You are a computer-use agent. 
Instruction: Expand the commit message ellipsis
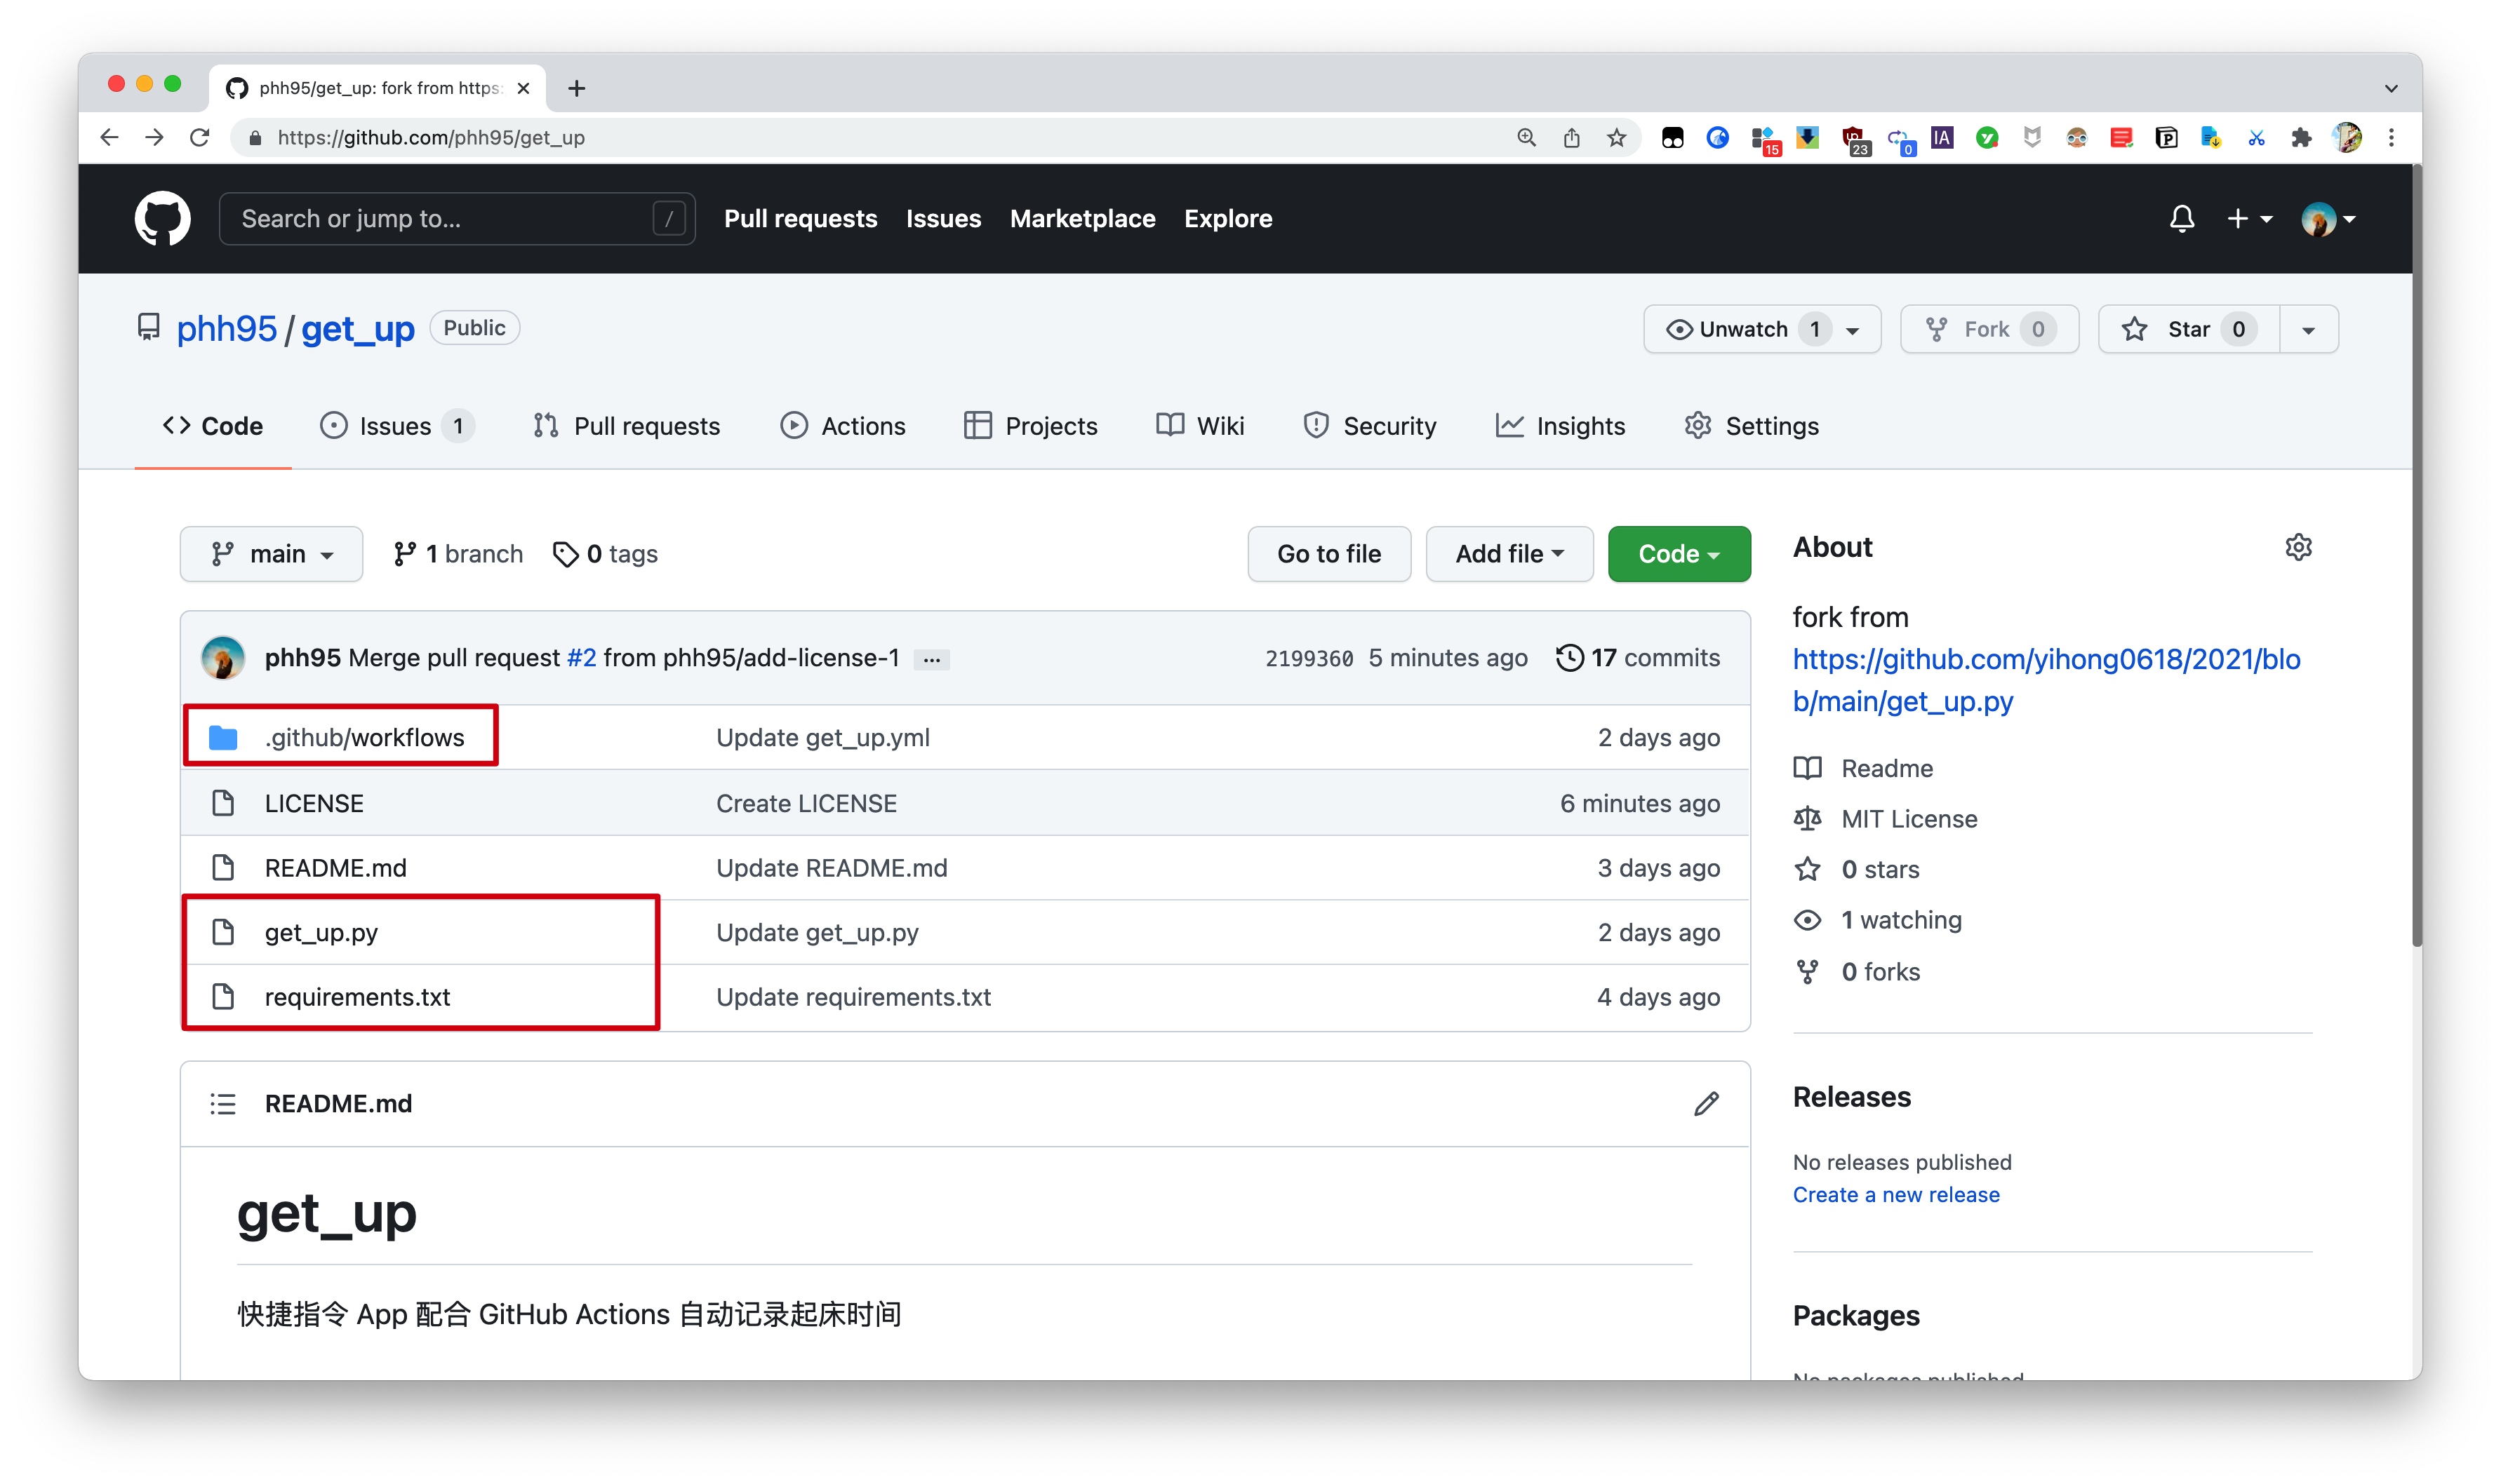click(x=931, y=659)
